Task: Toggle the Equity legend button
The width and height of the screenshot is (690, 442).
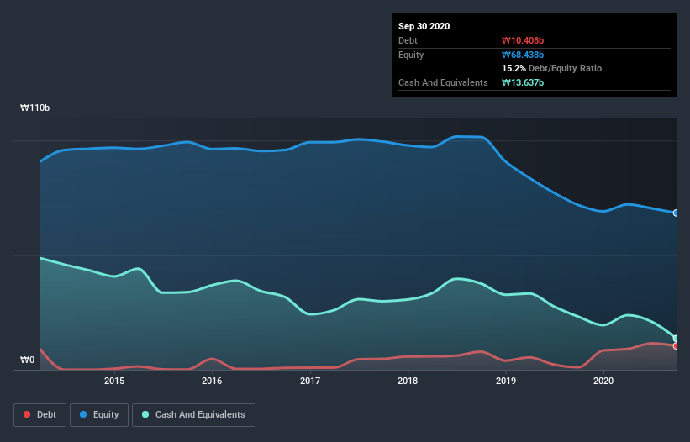Action: pos(99,415)
